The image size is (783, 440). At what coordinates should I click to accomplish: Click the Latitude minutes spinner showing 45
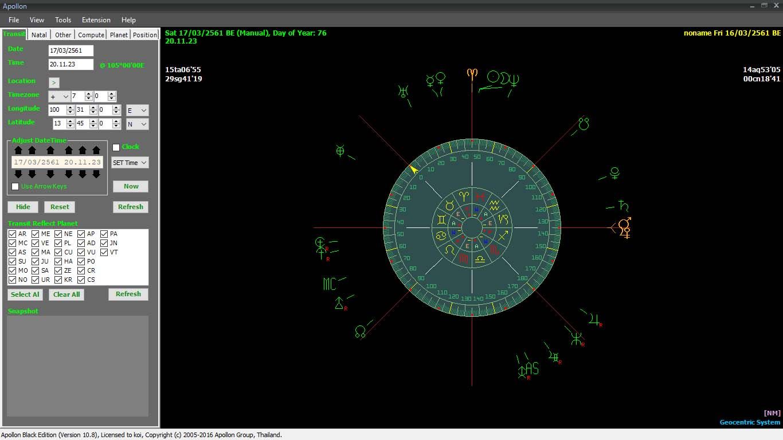[x=87, y=124]
